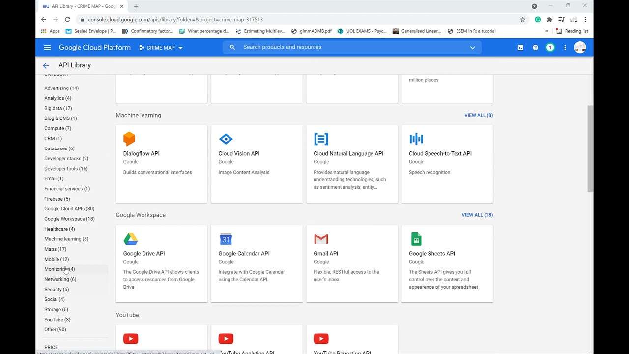Open the UOL EXAMS bookmark
The image size is (629, 354).
tap(362, 31)
